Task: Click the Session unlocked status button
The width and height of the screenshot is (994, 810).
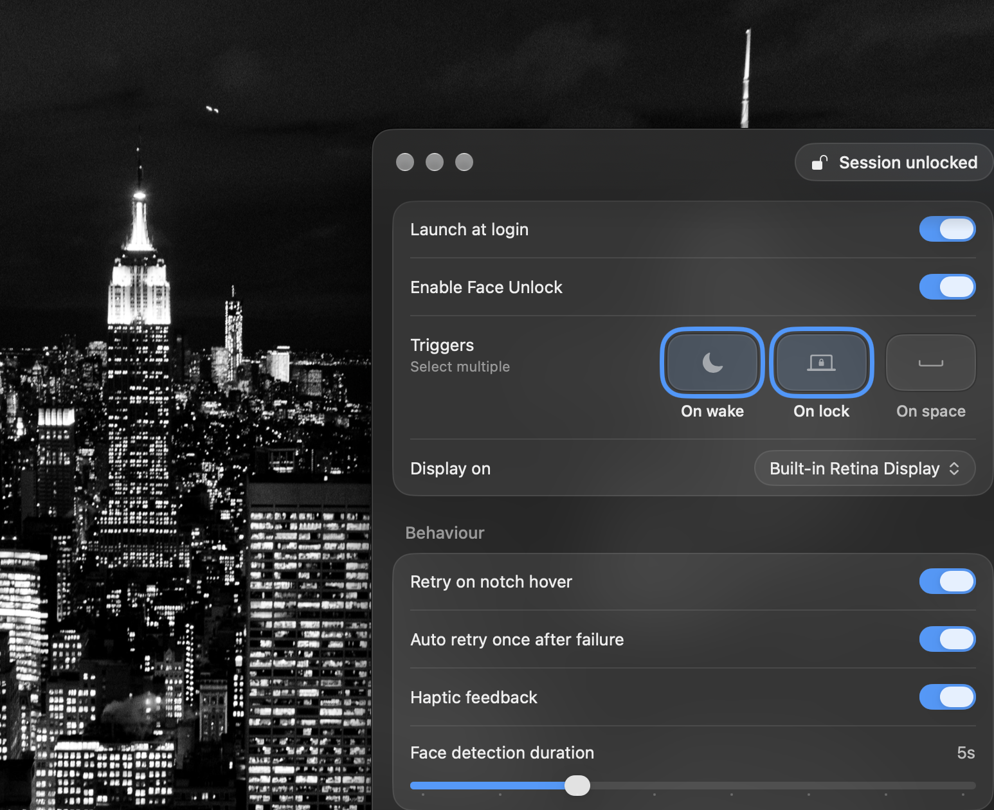Action: click(x=894, y=163)
